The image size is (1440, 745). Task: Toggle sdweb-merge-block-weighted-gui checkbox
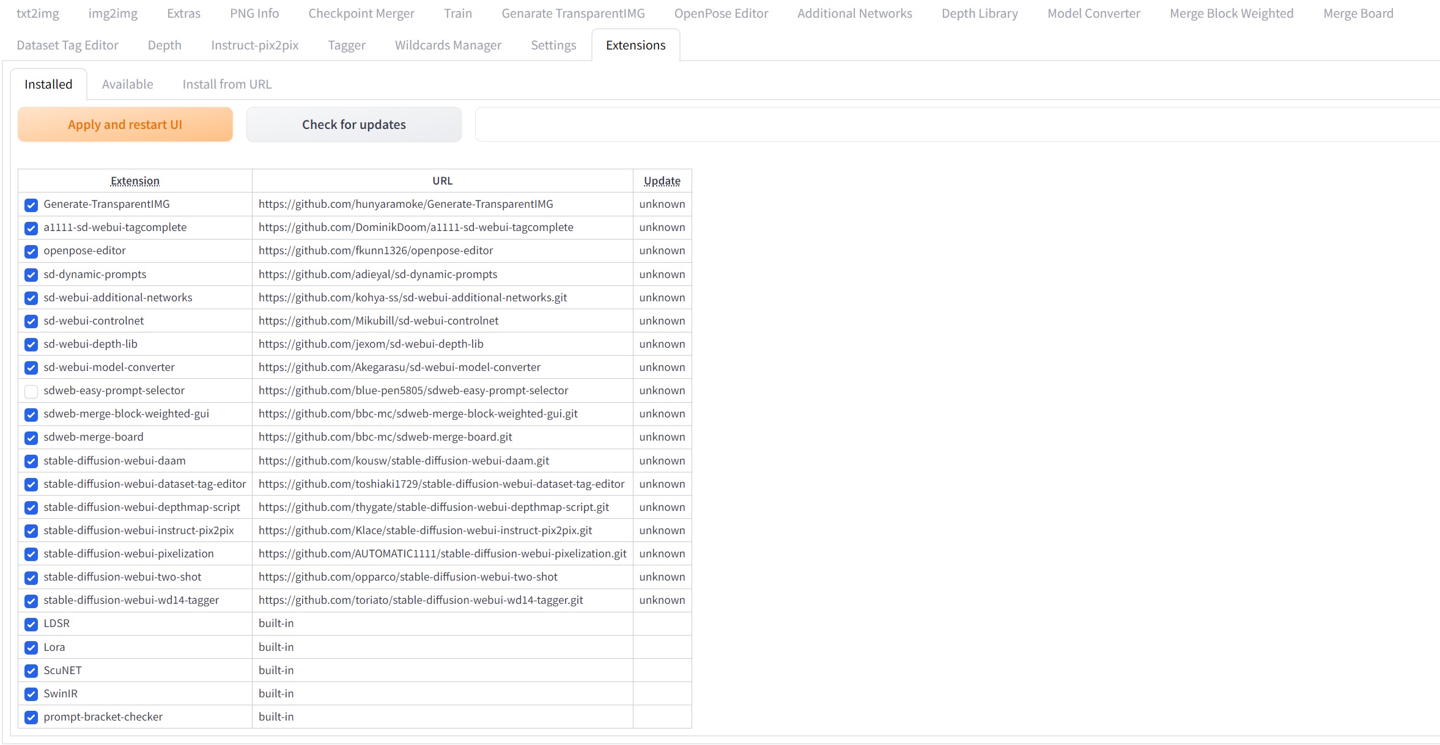point(31,414)
